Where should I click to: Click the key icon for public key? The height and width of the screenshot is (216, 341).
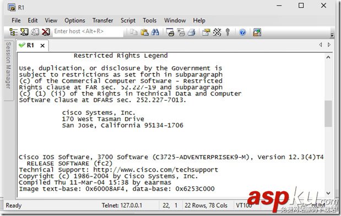click(228, 32)
